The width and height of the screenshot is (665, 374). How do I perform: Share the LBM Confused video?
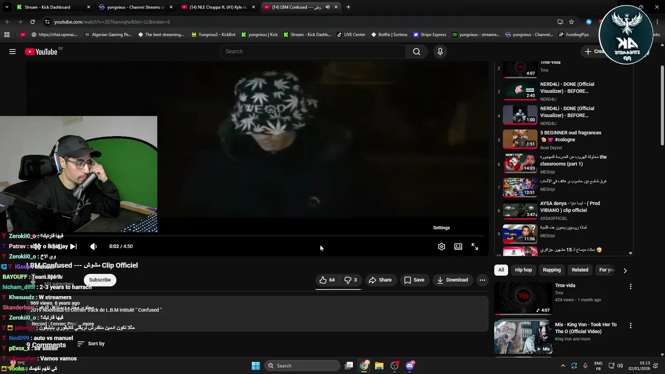[x=380, y=280]
